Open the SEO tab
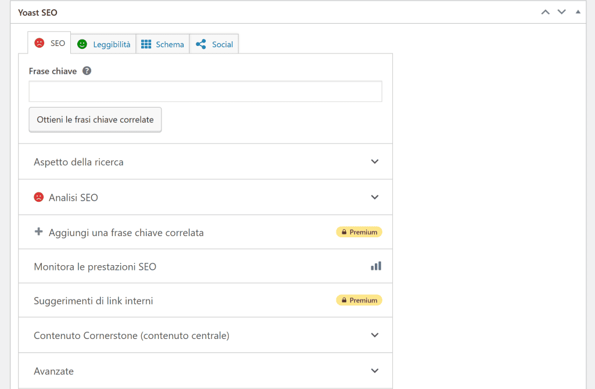The height and width of the screenshot is (389, 595). point(49,43)
